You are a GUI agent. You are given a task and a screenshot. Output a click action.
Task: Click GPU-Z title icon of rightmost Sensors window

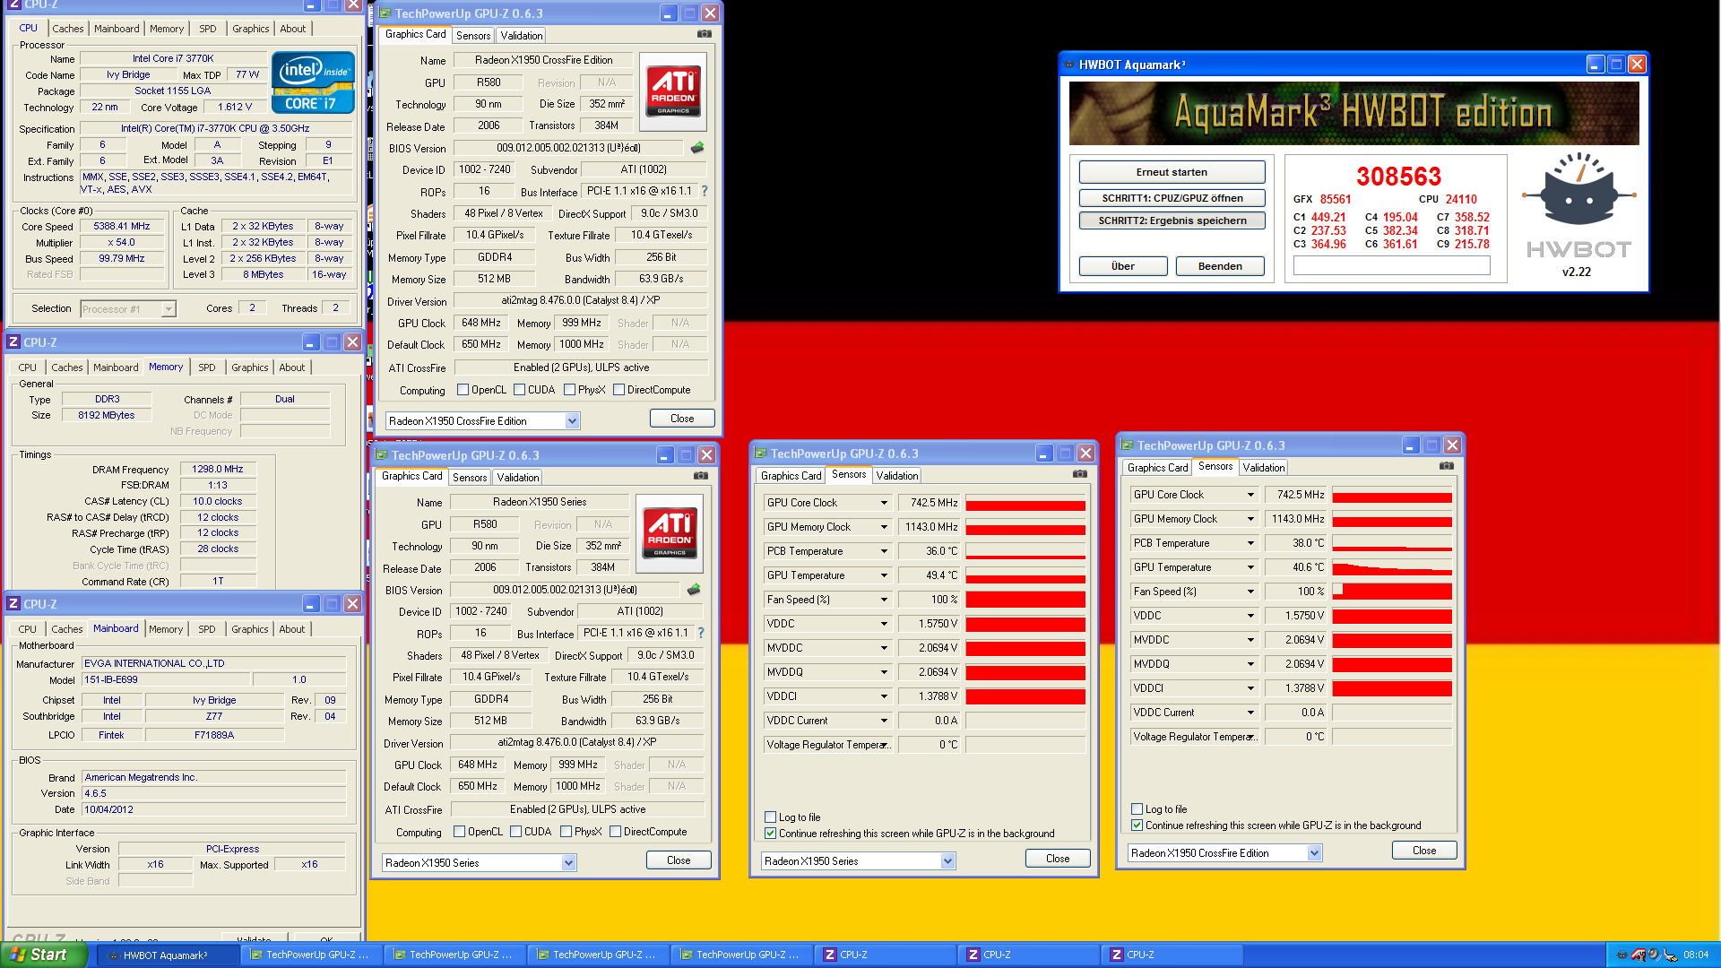click(x=1127, y=445)
